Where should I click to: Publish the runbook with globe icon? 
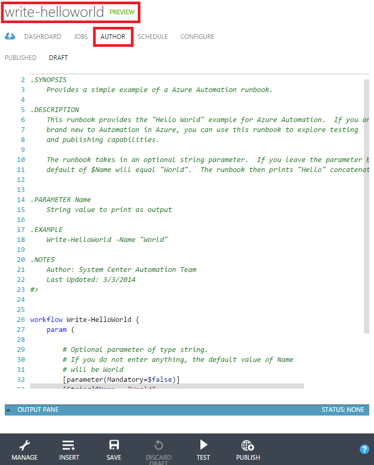[248, 445]
